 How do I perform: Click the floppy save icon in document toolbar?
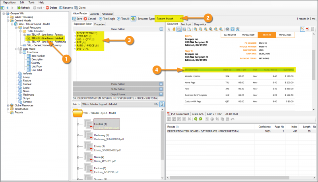(233, 29)
